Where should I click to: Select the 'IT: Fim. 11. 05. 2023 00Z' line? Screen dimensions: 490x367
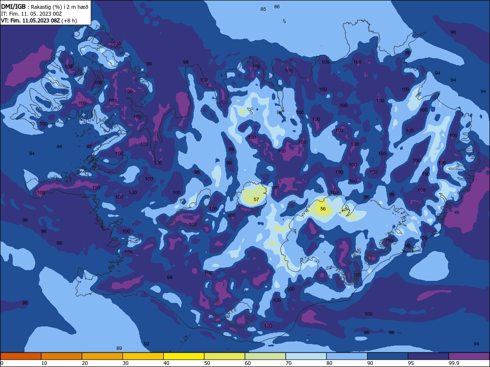tap(31, 14)
